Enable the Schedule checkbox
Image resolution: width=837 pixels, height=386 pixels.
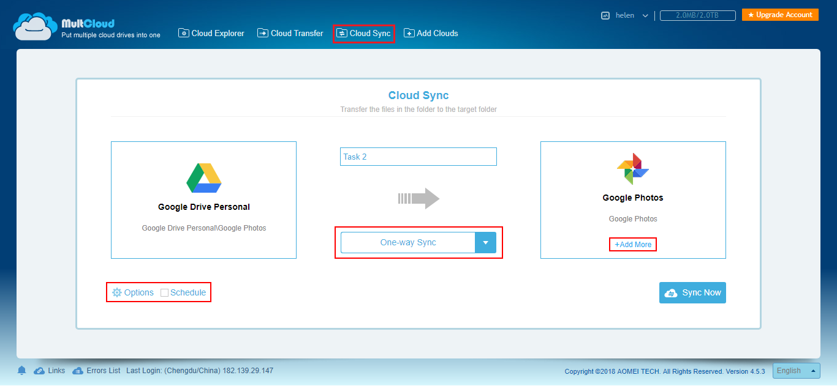click(x=164, y=292)
